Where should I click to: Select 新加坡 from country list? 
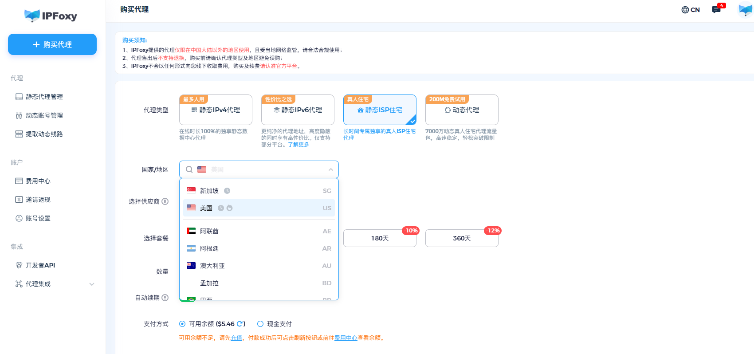259,191
